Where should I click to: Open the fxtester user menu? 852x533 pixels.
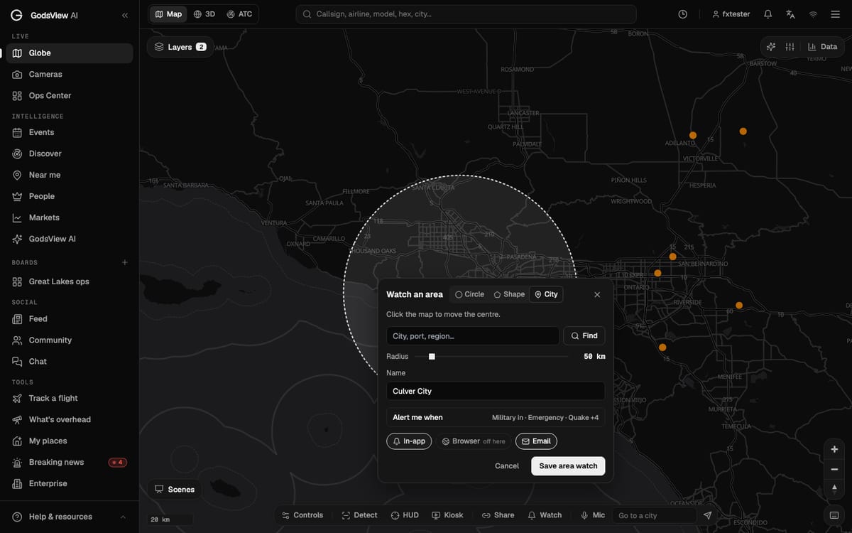pos(731,14)
